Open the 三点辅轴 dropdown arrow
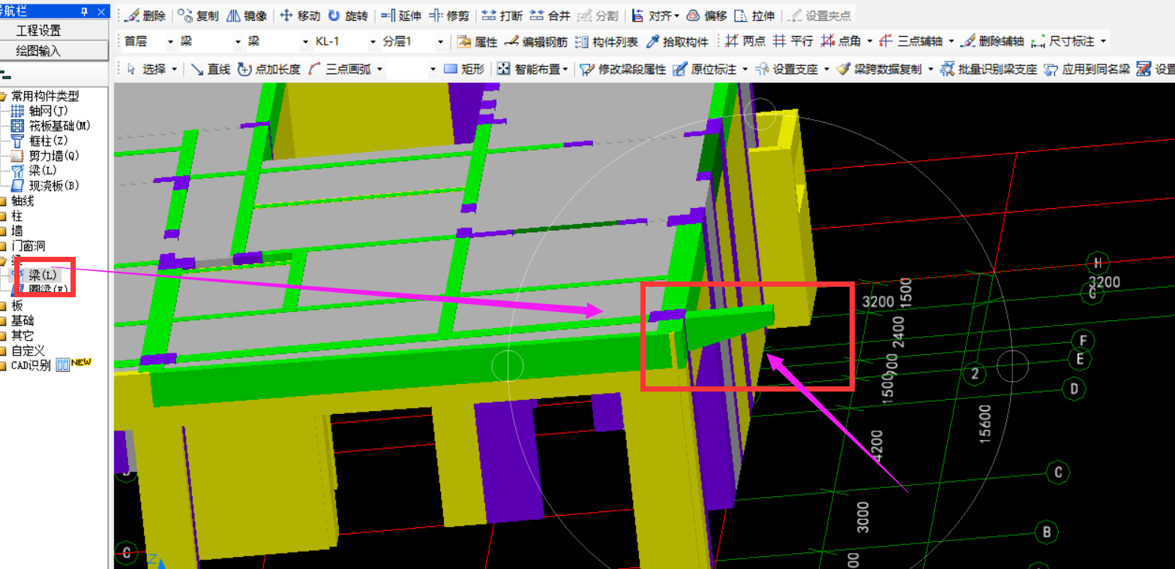 (952, 42)
